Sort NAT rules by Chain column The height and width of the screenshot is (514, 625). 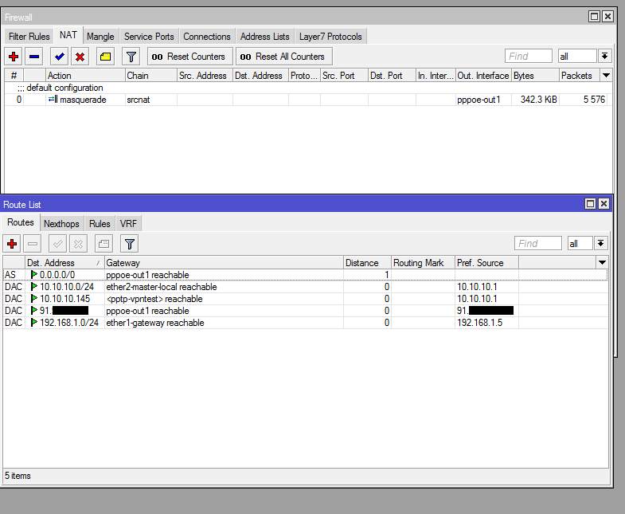coord(151,76)
